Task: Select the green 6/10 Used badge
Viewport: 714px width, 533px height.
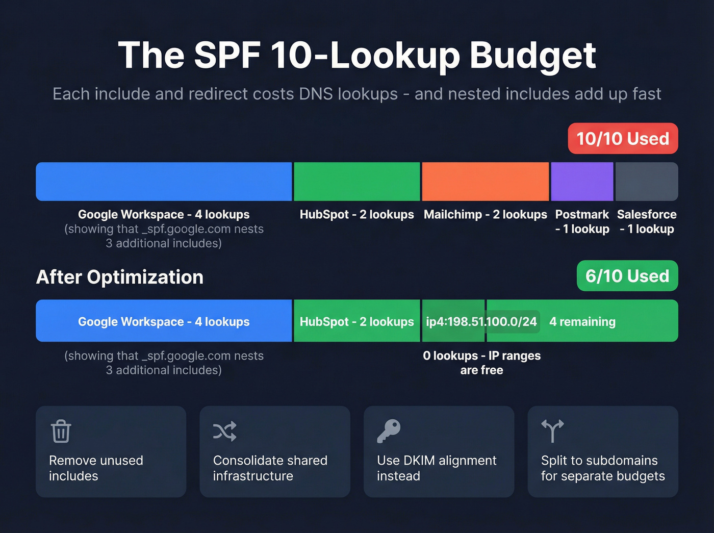Action: coord(627,276)
